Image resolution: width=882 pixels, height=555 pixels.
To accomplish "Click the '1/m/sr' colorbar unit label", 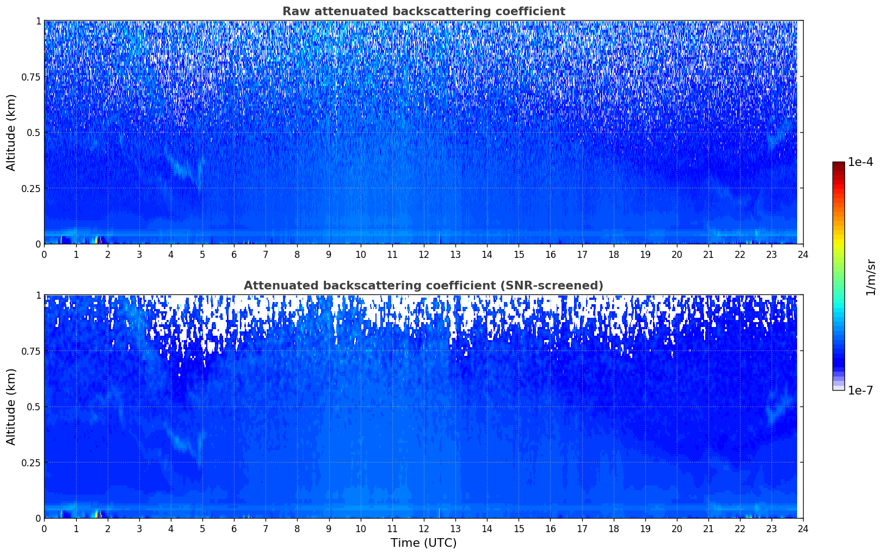I will tap(871, 276).
